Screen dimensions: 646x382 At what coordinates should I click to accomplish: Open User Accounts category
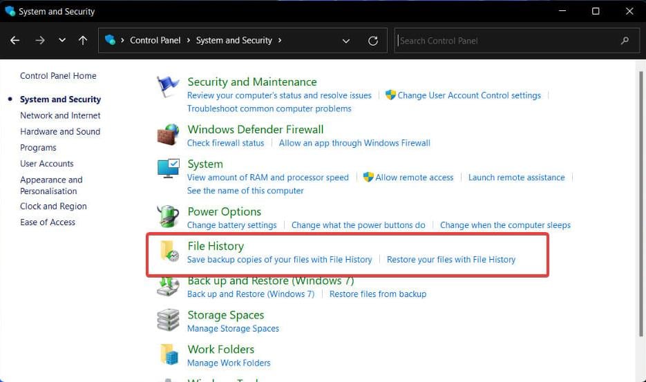[x=47, y=164]
